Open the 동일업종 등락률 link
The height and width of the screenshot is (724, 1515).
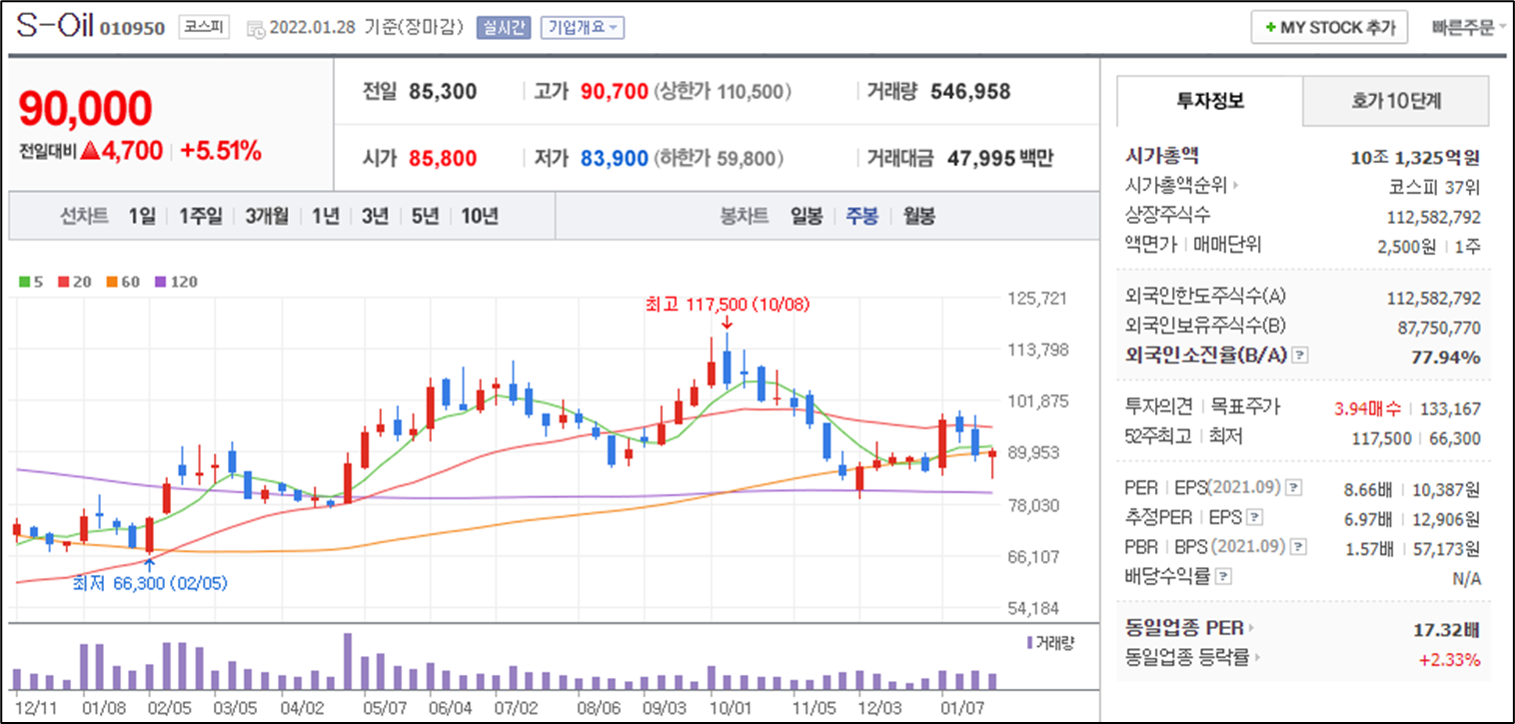1192,658
